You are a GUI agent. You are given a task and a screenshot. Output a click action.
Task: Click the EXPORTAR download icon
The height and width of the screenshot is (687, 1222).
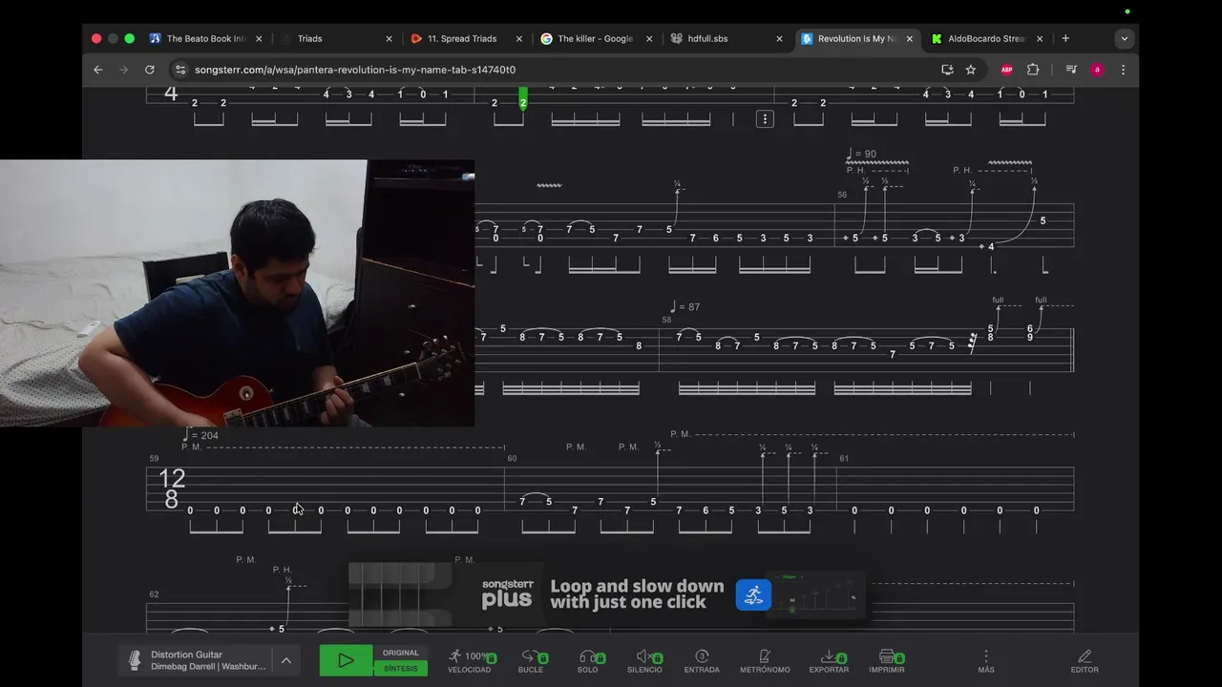[x=827, y=656]
